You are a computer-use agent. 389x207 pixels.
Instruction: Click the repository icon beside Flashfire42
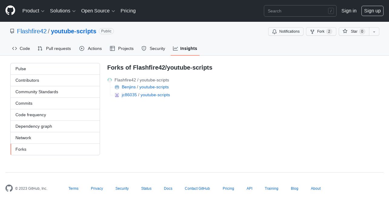pyautogui.click(x=12, y=31)
